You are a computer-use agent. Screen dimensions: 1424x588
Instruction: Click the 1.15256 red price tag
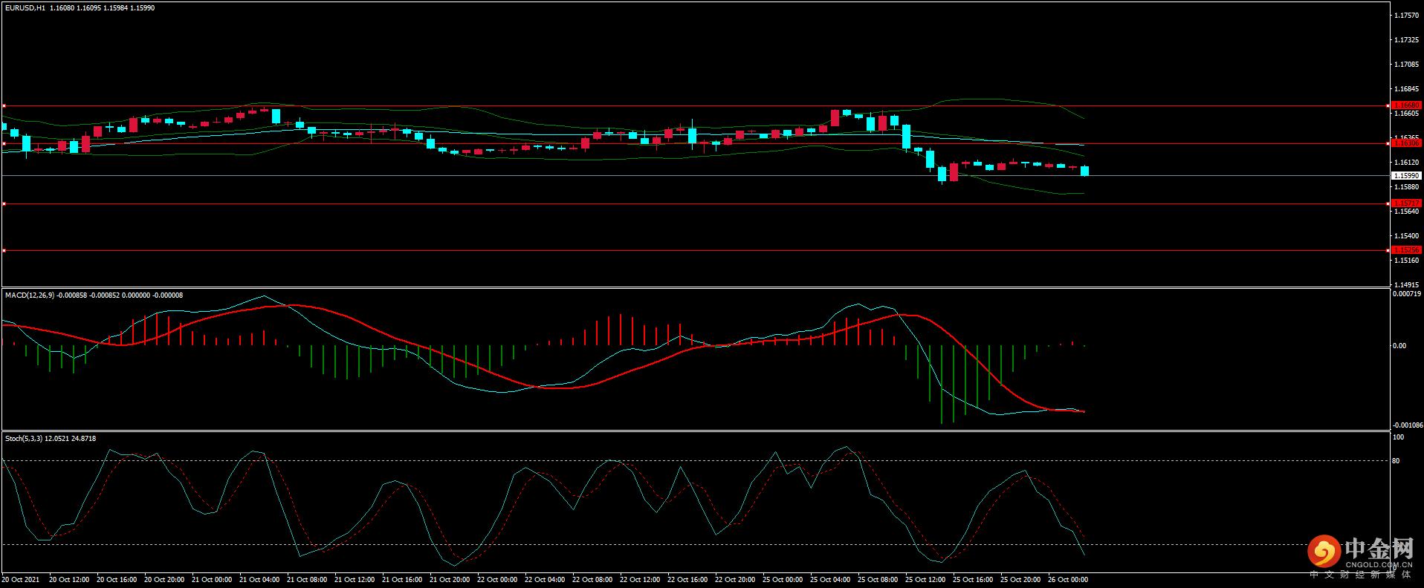pos(1406,250)
